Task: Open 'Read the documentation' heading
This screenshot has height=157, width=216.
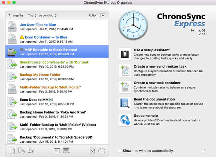Action: click(x=154, y=99)
